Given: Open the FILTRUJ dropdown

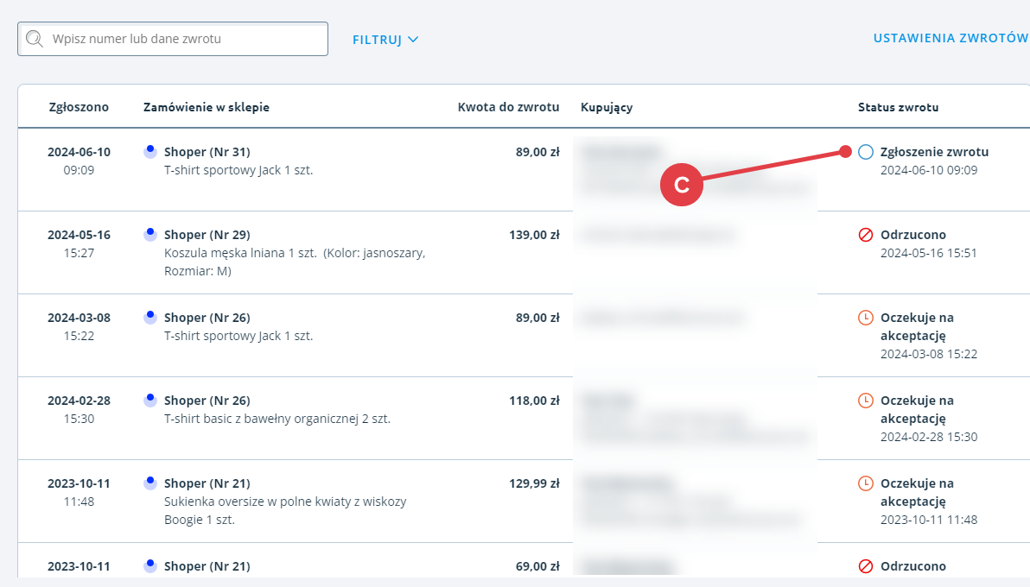Looking at the screenshot, I should [x=385, y=40].
